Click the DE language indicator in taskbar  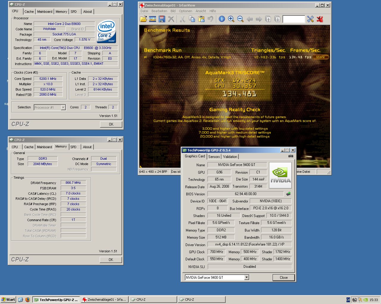(348, 300)
